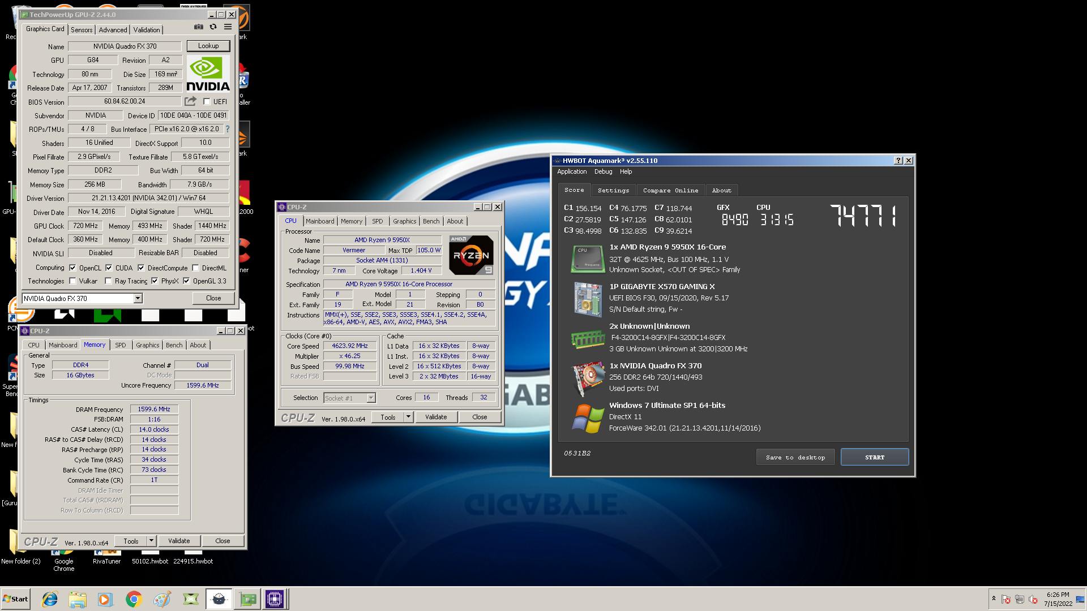The width and height of the screenshot is (1087, 611).
Task: Toggle the DirectCompute checkbox
Action: (x=141, y=268)
